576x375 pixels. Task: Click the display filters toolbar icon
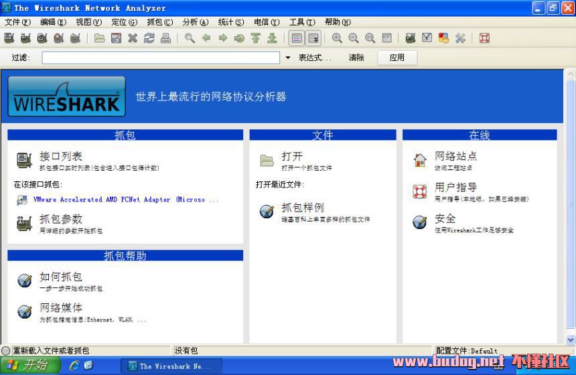(427, 38)
